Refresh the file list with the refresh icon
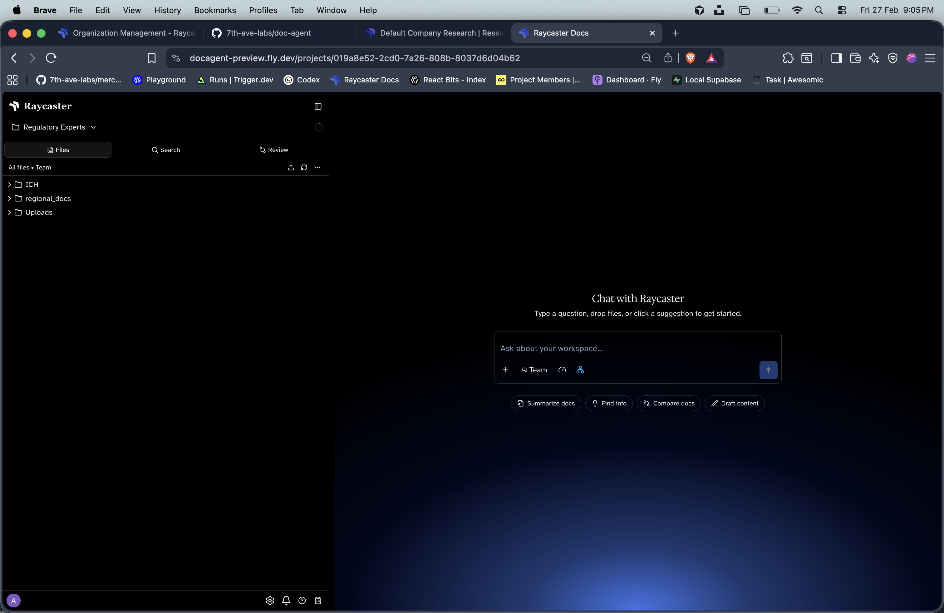The width and height of the screenshot is (944, 613). click(x=304, y=167)
